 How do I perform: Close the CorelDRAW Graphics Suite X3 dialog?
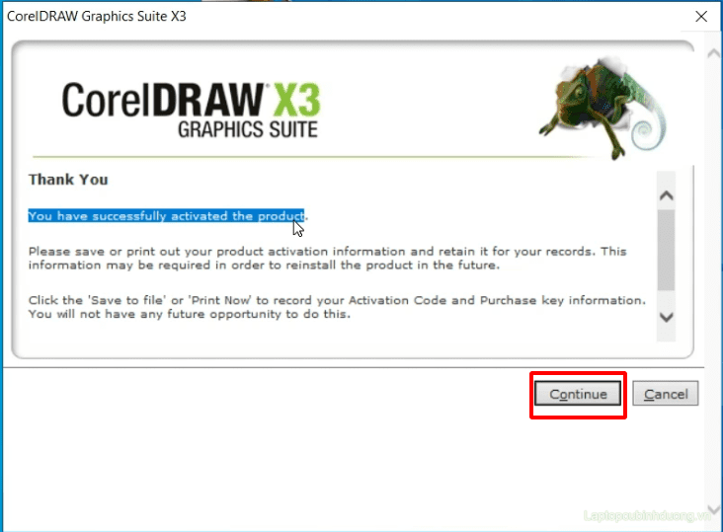(x=701, y=17)
